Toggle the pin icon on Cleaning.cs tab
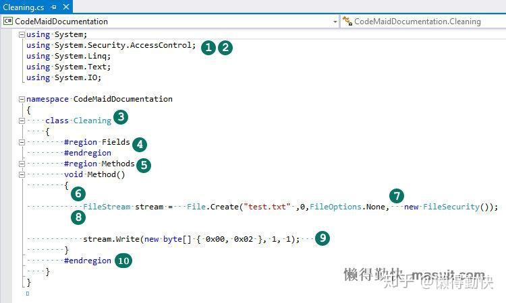This screenshot has width=506, height=303. 53,7
